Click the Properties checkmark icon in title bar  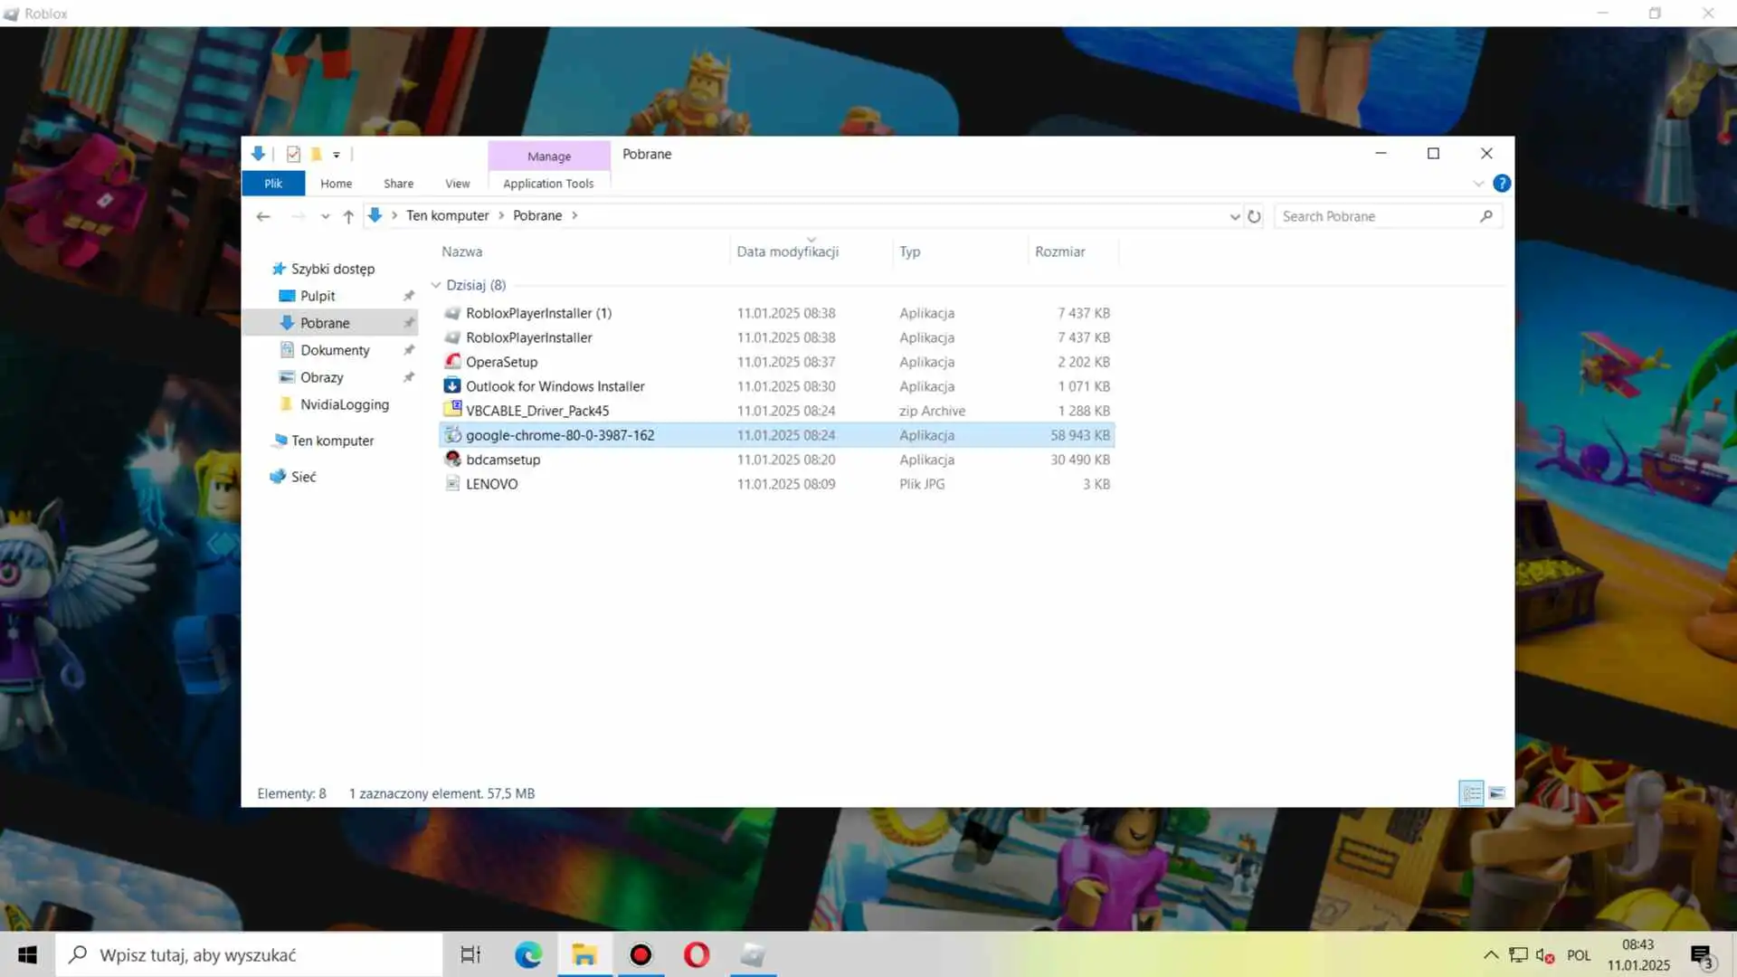293,154
